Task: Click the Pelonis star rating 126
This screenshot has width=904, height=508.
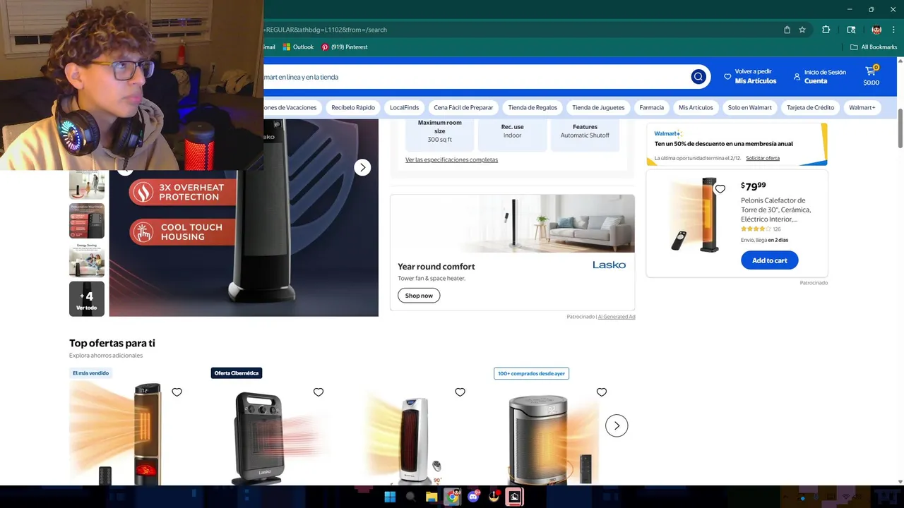Action: pyautogui.click(x=761, y=229)
